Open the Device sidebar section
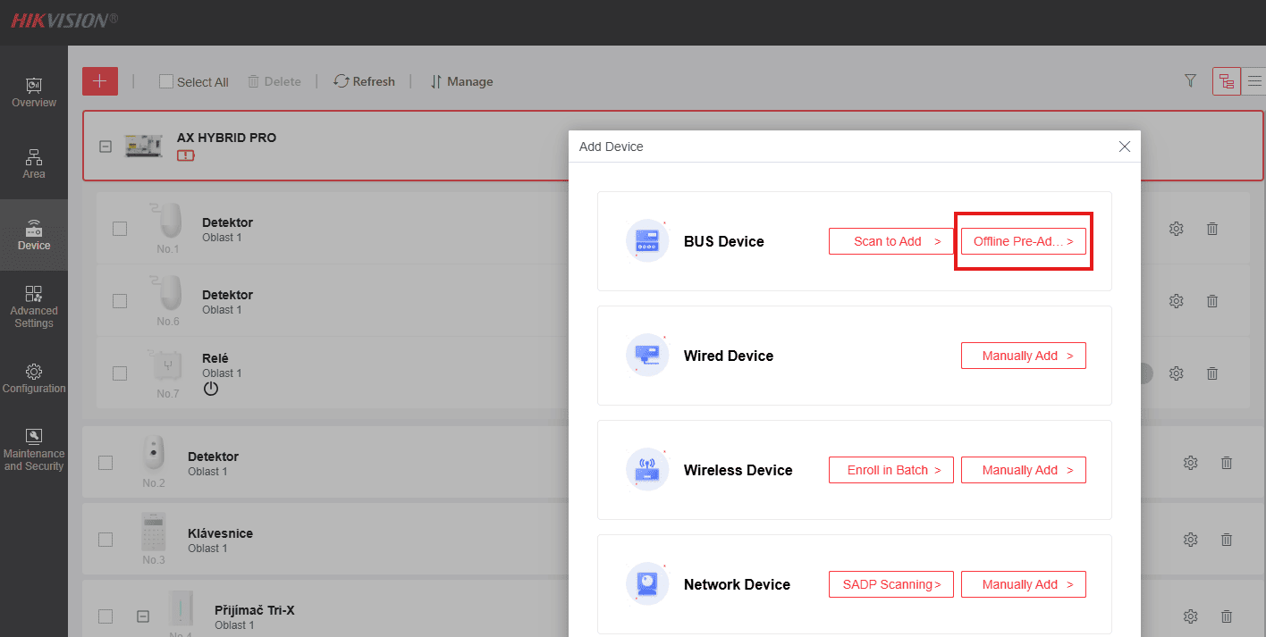1266x637 pixels. tap(34, 235)
